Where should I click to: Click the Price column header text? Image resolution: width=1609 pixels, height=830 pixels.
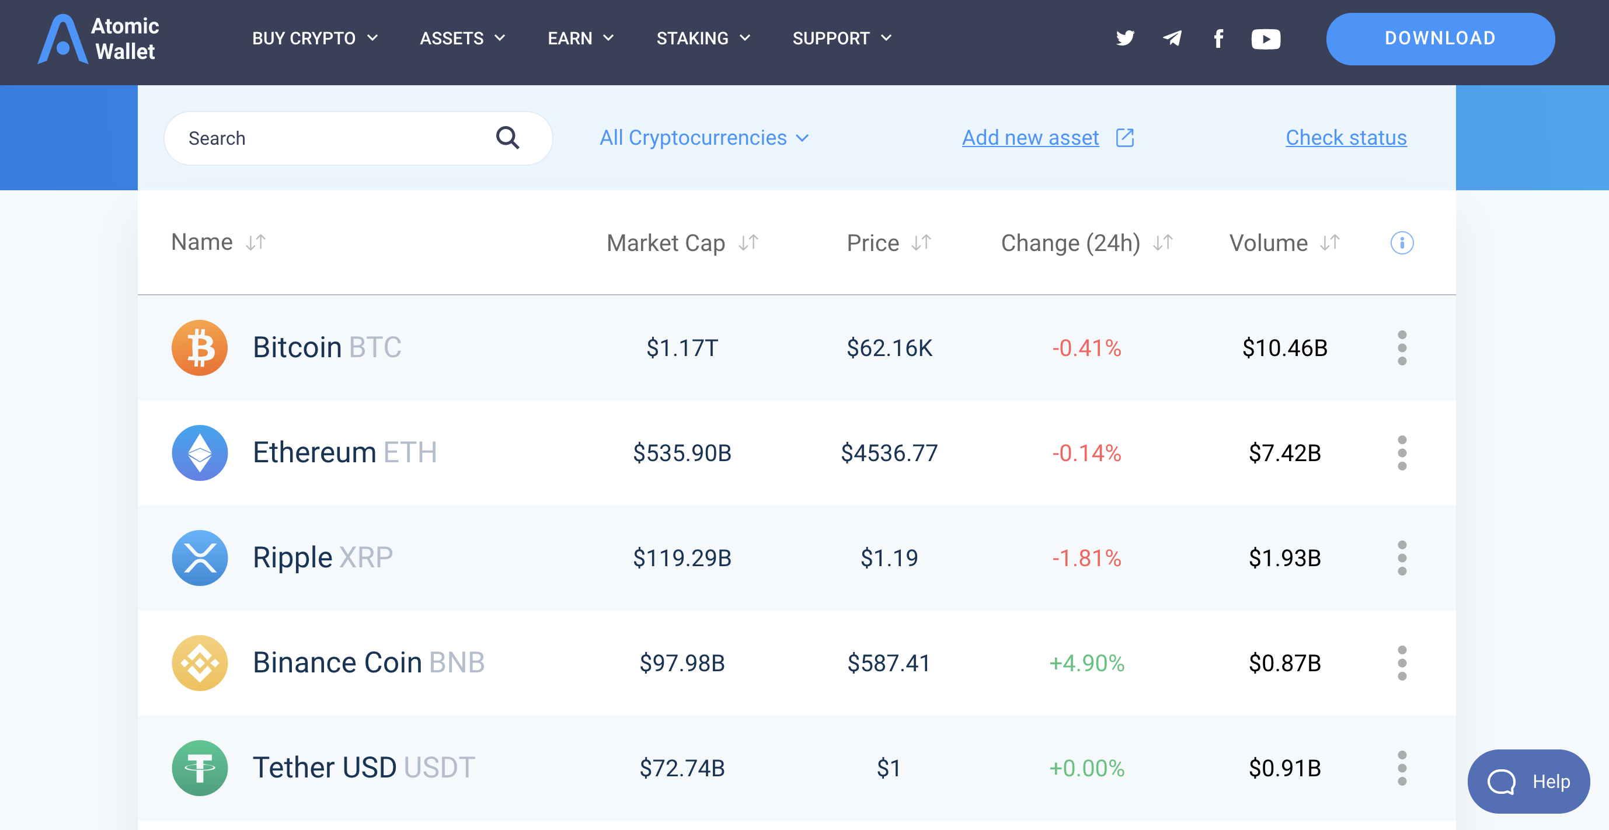point(873,242)
